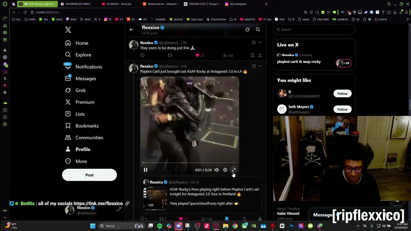Open Chrome from the taskbar
The width and height of the screenshot is (411, 231).
click(x=235, y=226)
